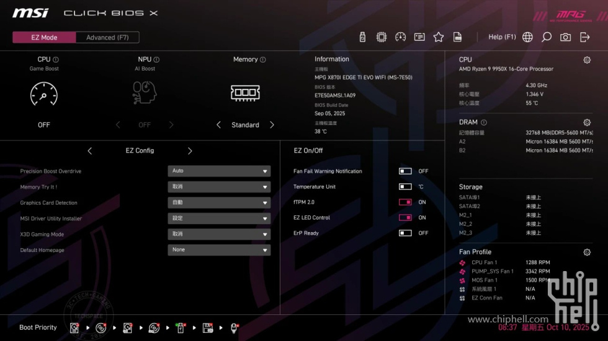Click the Game Boost gauge icon
The image size is (608, 341).
44,94
